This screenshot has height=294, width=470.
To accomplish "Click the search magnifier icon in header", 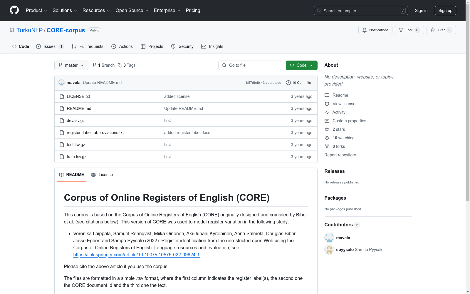I will tap(319, 11).
